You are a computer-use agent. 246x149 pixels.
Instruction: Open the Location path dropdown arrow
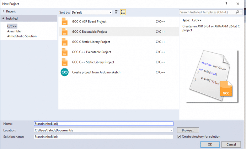pos(171,130)
